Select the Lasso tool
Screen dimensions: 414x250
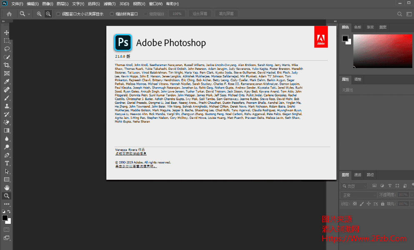tap(7, 49)
